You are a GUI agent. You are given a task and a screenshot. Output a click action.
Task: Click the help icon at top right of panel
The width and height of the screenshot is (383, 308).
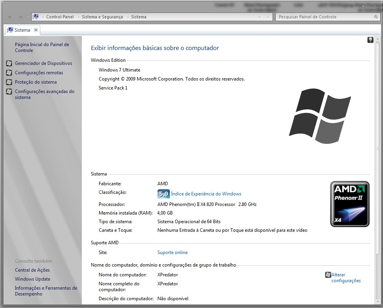pos(370,40)
